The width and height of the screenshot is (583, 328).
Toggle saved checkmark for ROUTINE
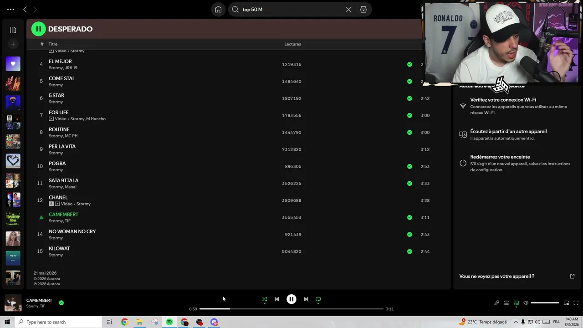[409, 133]
